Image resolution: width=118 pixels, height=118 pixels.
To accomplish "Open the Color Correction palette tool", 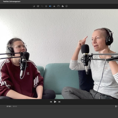I will [x=38, y=6].
